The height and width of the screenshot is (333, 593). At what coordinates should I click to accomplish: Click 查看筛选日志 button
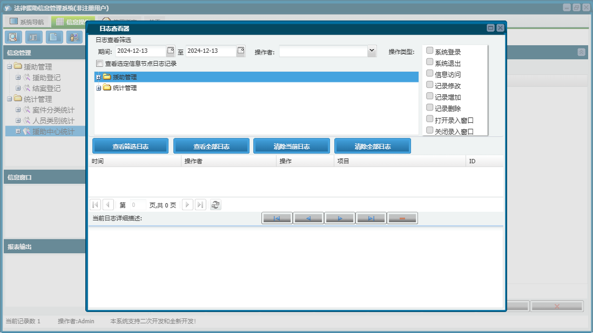[x=131, y=146]
